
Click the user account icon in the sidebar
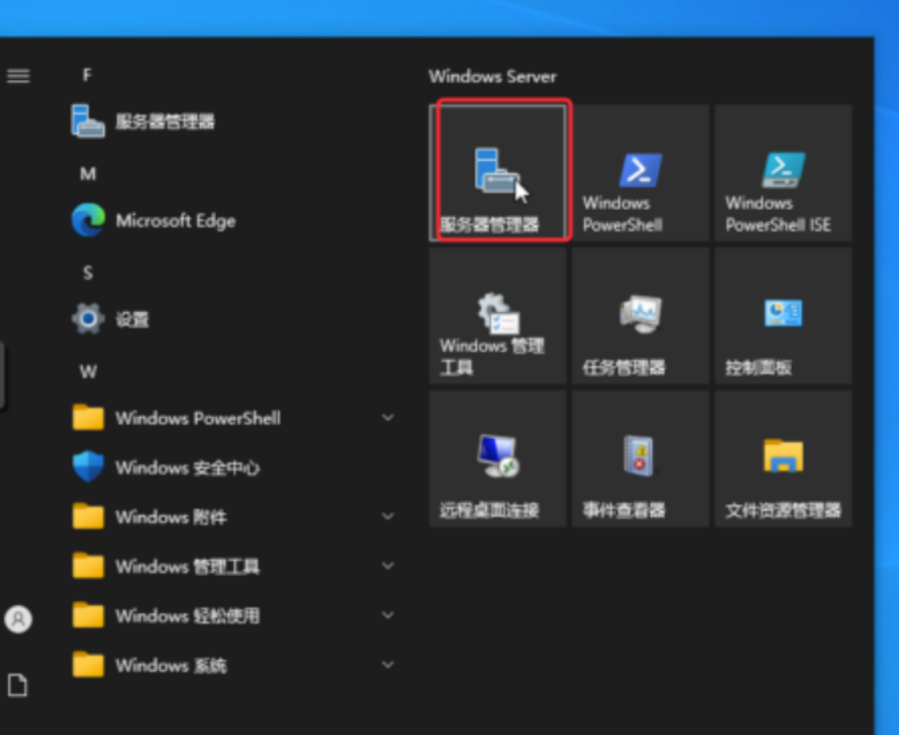18,619
